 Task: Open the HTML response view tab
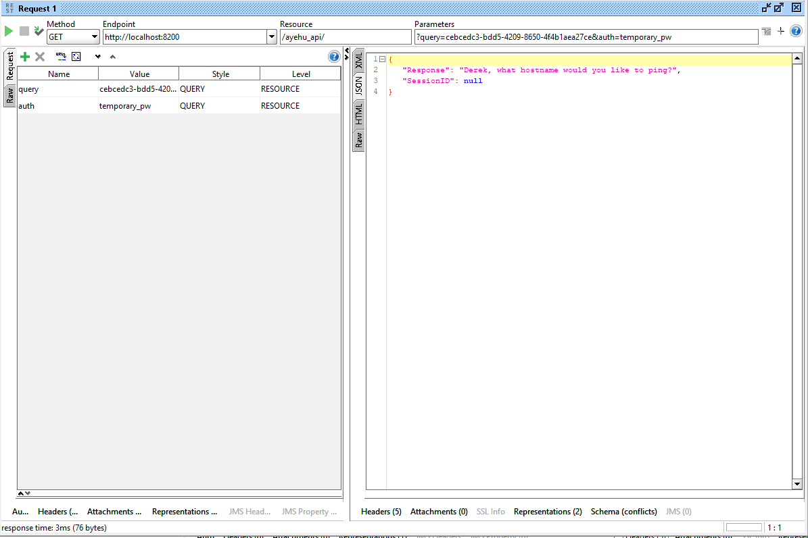[358, 113]
